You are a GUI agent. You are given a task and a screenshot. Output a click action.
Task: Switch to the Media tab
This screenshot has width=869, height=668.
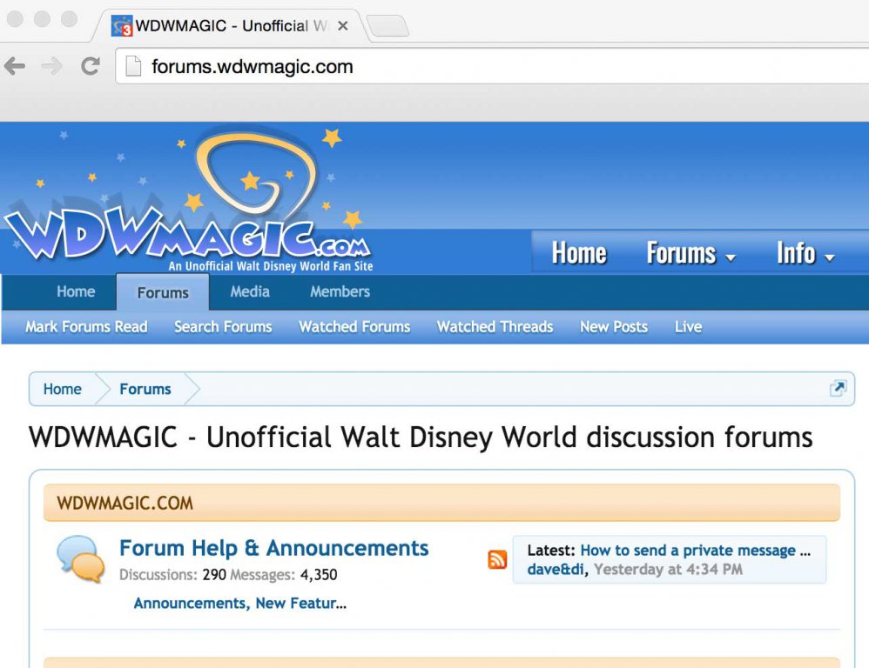(x=250, y=291)
